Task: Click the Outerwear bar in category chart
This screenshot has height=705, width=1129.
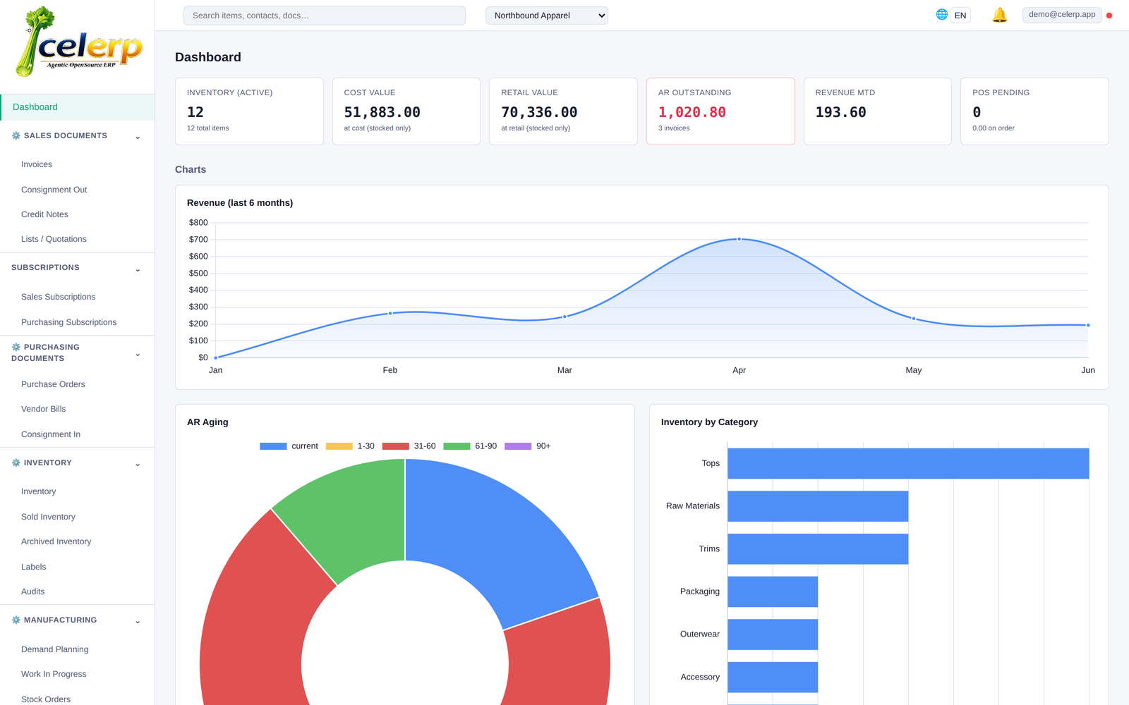Action: coord(773,634)
